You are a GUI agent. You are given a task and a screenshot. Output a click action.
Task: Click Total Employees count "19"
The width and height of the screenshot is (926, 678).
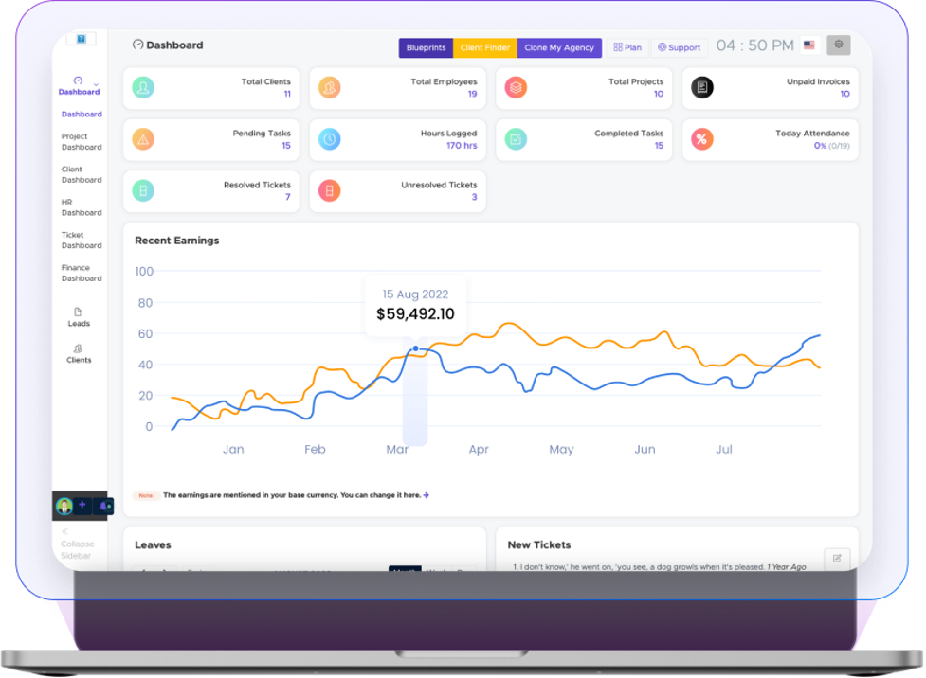click(x=472, y=94)
